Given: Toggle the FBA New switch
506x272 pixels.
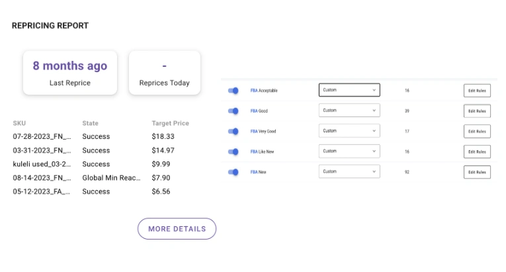Looking at the screenshot, I should [x=233, y=172].
